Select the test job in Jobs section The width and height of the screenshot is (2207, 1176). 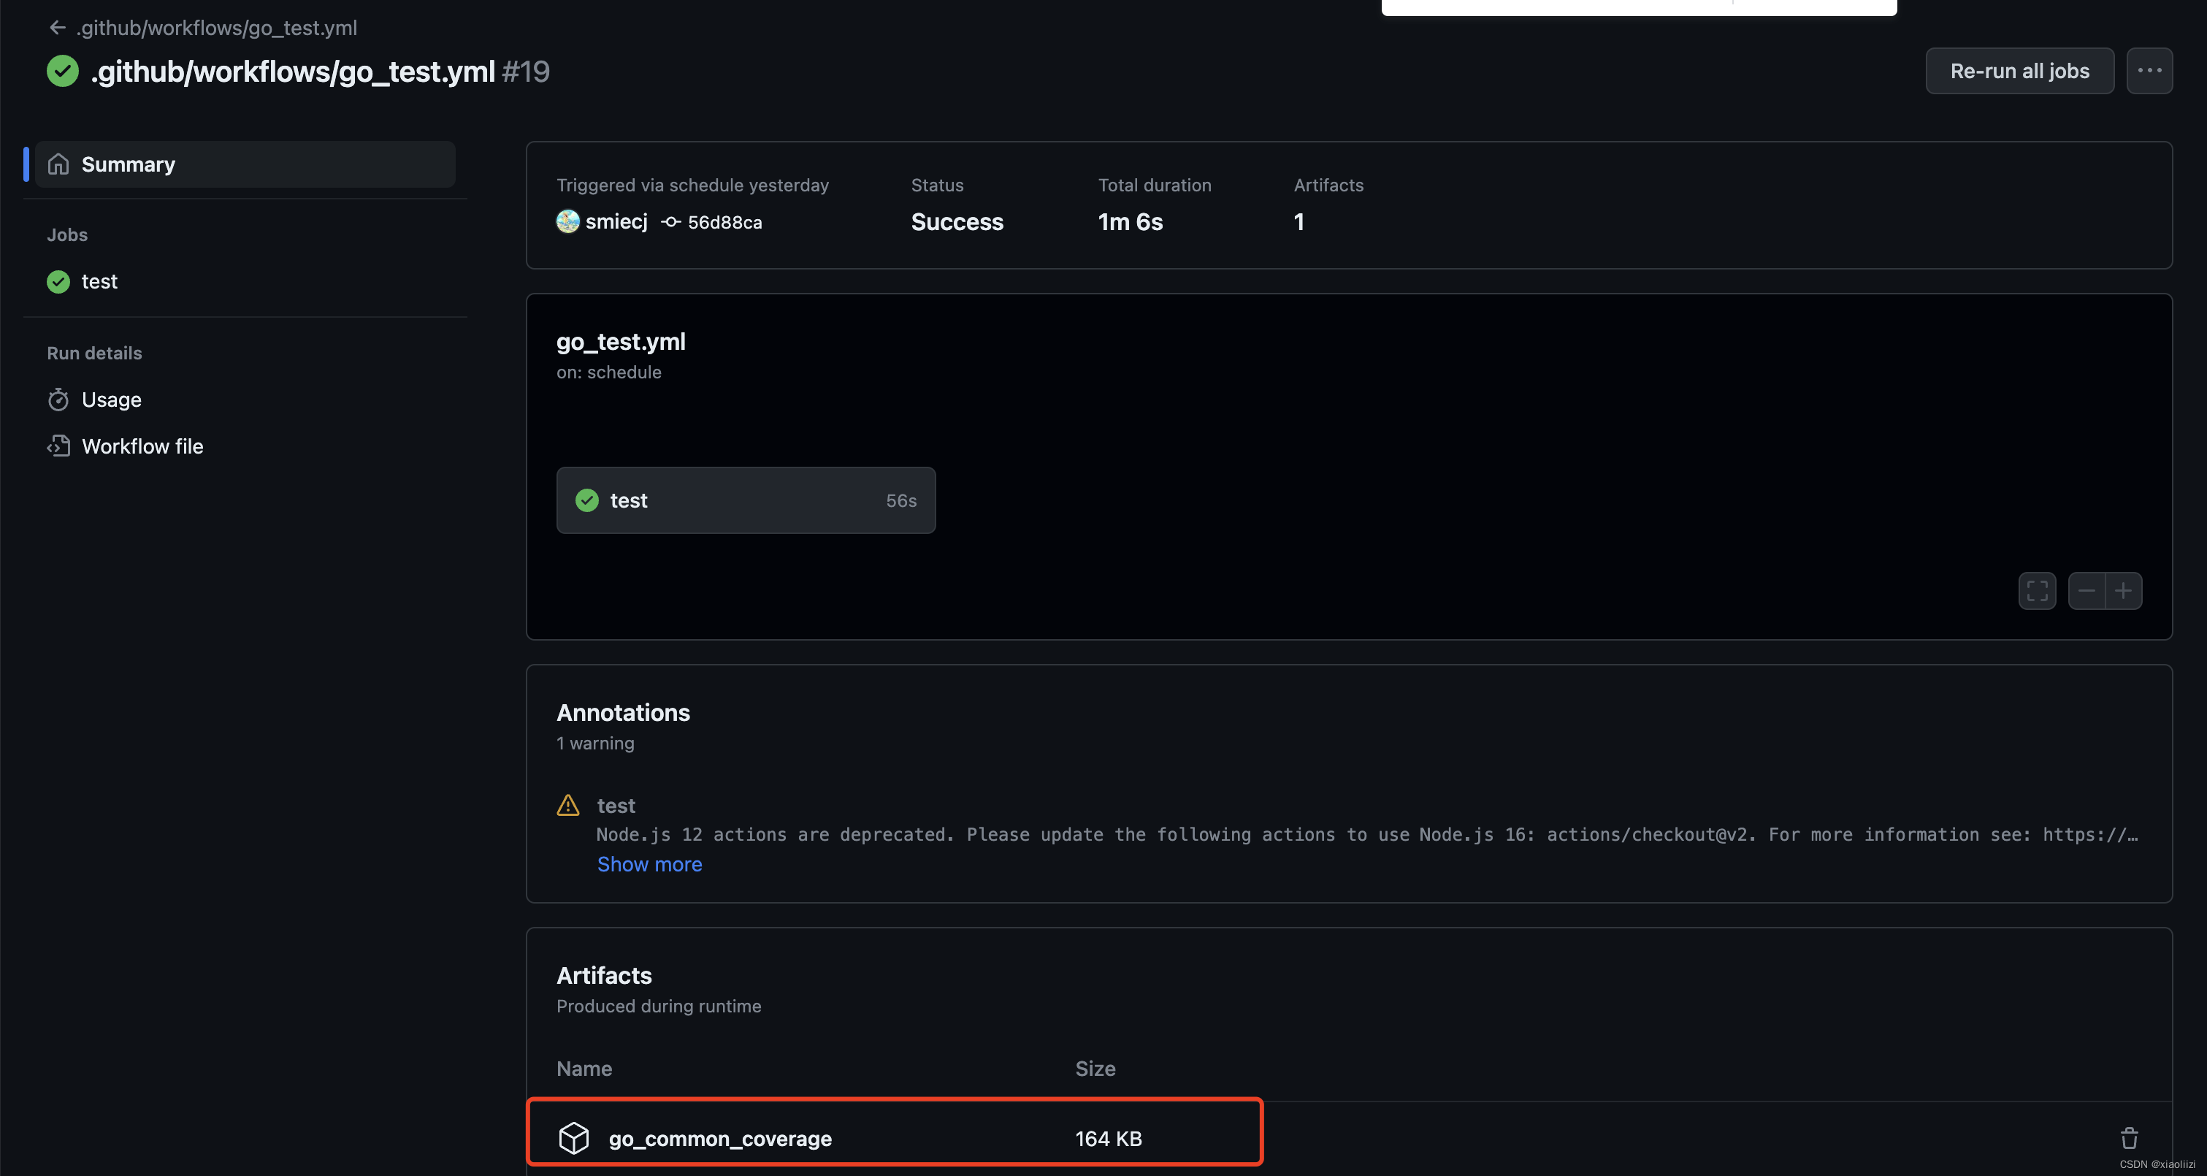pos(99,280)
